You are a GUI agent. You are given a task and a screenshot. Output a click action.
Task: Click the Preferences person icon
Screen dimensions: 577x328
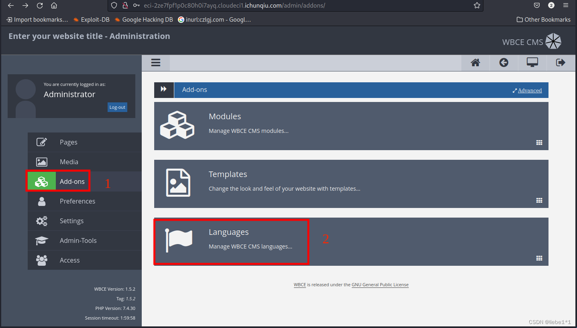[42, 201]
